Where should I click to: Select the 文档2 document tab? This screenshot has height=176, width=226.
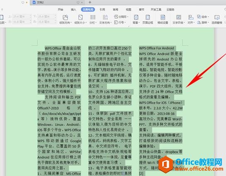point(58,2)
